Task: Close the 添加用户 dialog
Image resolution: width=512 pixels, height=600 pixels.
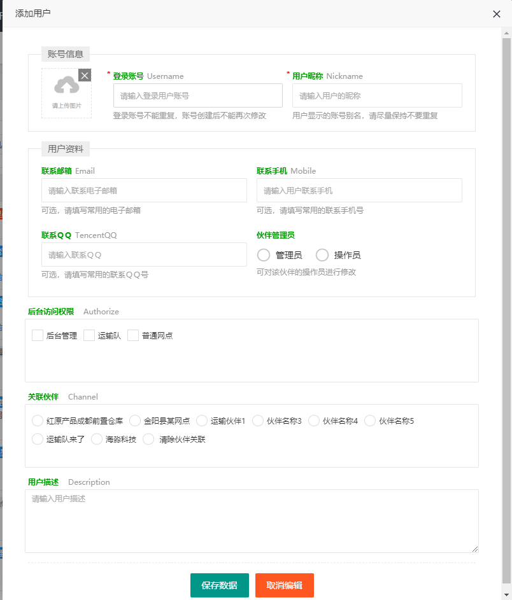Action: pyautogui.click(x=497, y=14)
